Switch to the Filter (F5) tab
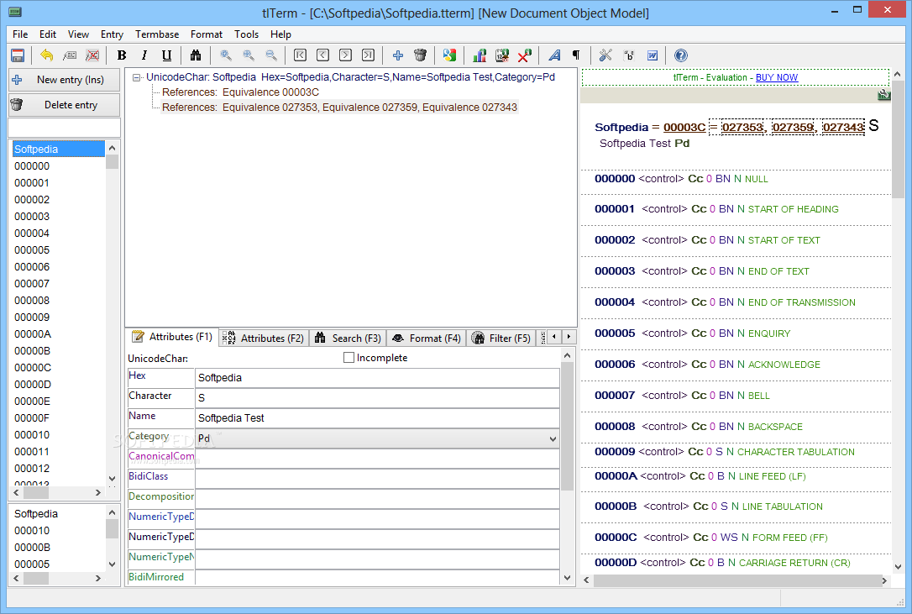This screenshot has width=912, height=614. [x=501, y=338]
